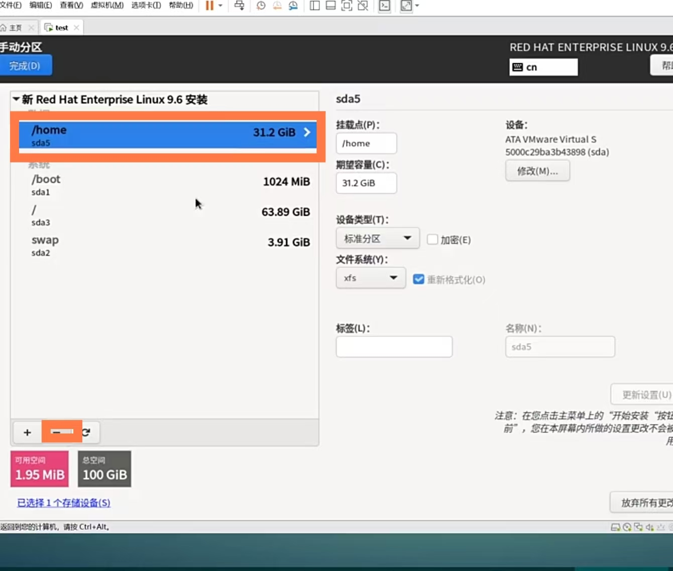Revert to snapshot using the orange clock icon
This screenshot has height=571, width=673.
(x=277, y=6)
